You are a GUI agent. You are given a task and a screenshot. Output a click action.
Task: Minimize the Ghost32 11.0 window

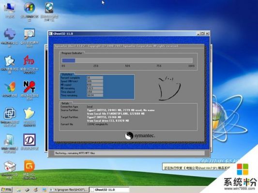point(198,34)
